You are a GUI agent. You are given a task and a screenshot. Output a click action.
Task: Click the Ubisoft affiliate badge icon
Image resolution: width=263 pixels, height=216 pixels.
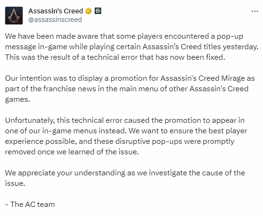tap(98, 11)
